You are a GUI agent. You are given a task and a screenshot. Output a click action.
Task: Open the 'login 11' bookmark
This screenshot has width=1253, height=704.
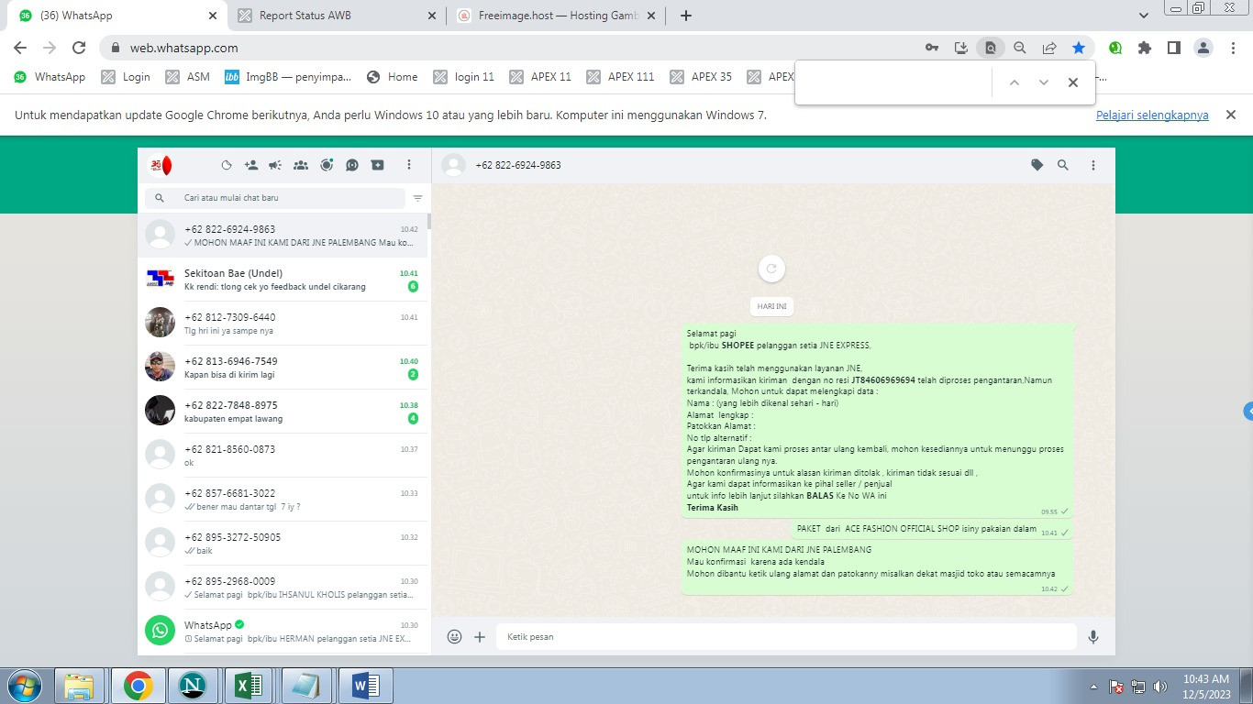coord(463,77)
